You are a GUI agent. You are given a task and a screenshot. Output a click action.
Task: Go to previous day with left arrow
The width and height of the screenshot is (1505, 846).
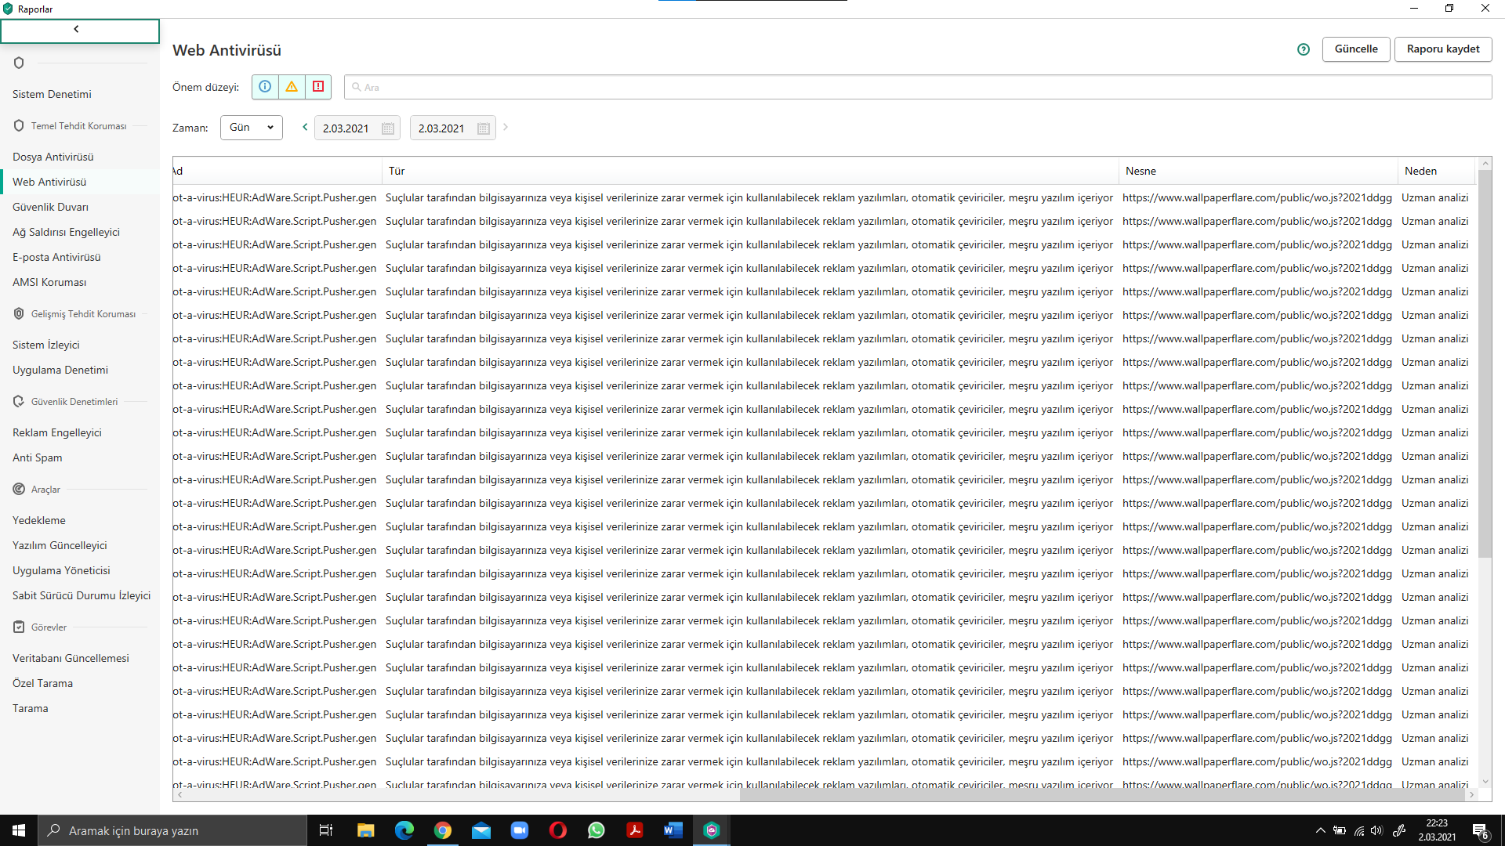305,127
